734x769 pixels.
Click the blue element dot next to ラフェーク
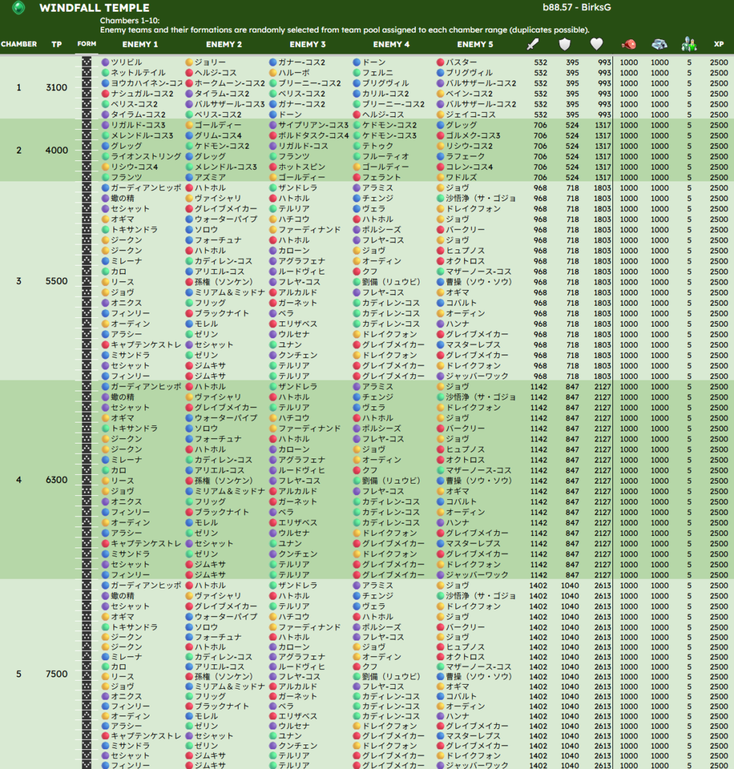(440, 156)
